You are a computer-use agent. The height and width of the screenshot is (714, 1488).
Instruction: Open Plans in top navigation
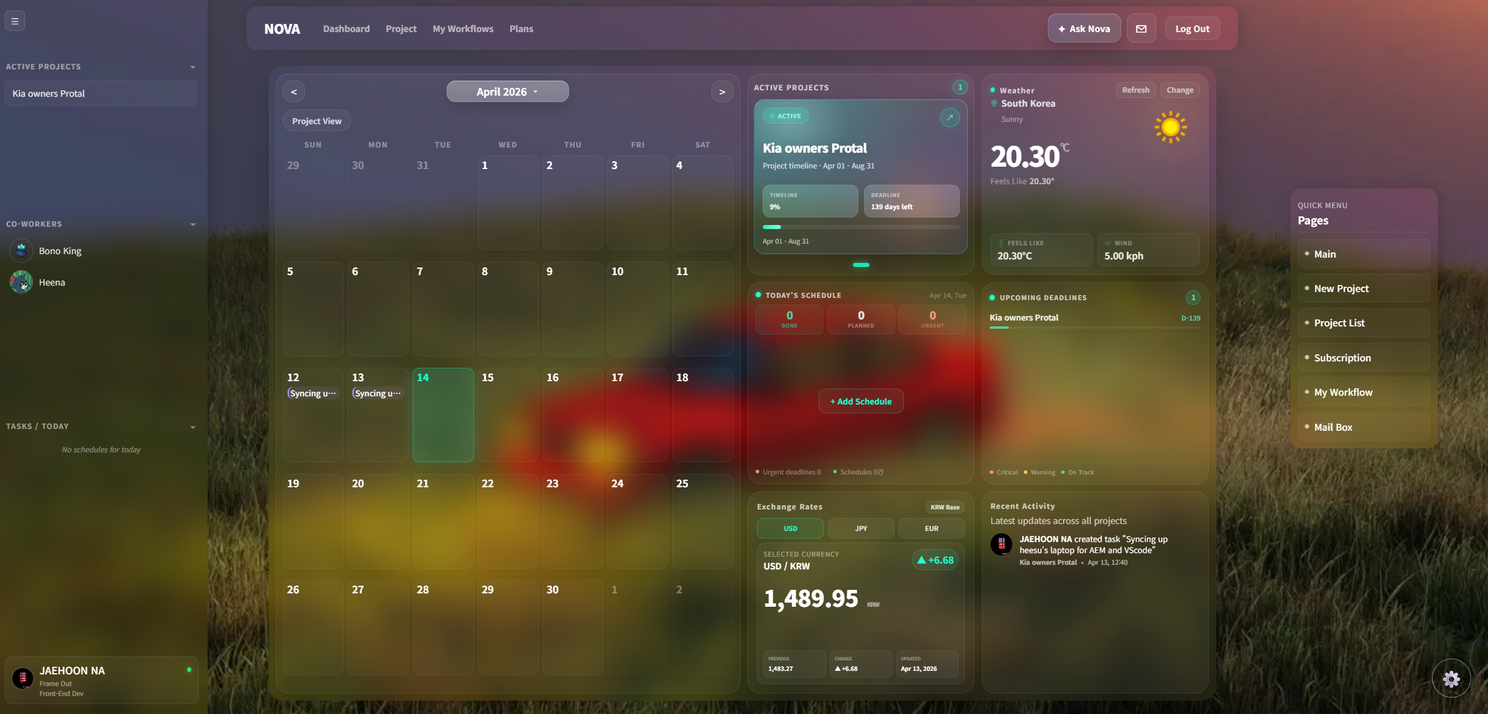(x=521, y=29)
